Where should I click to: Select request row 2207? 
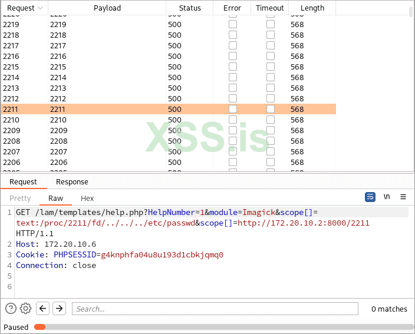click(x=169, y=151)
